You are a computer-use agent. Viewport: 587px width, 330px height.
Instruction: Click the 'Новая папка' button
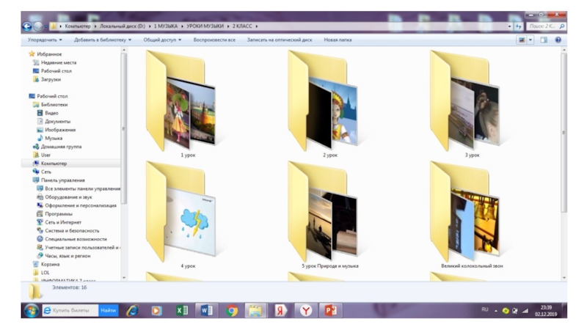[338, 40]
